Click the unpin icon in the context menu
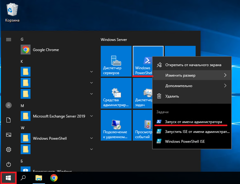The image size is (240, 184). [x=159, y=65]
